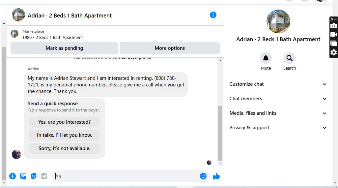Send a thumbs-up like

(x=216, y=176)
